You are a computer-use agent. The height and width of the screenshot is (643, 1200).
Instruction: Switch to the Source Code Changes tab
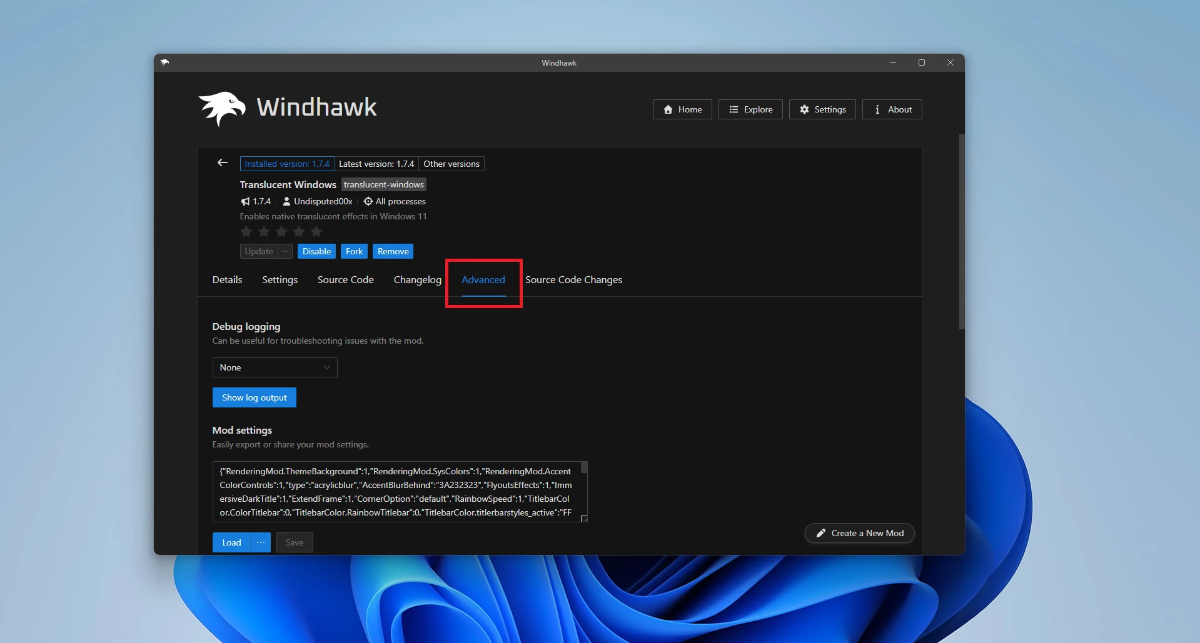[x=573, y=279]
